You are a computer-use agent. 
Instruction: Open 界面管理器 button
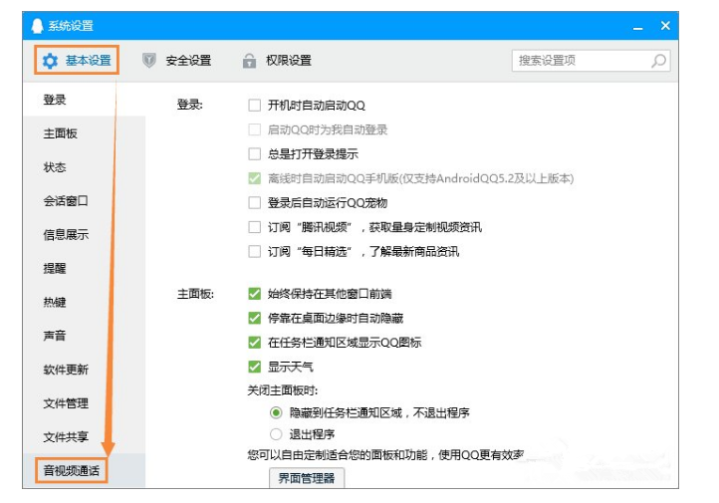308,478
